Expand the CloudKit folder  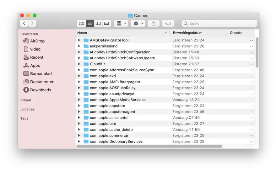(79, 64)
